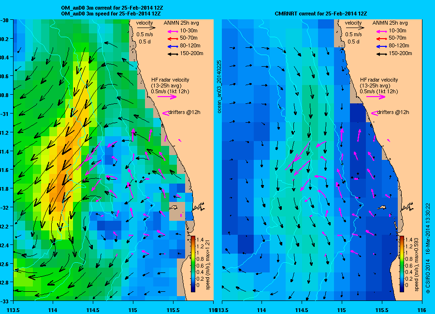The height and width of the screenshot is (314, 435).
Task: Click the black 150-200m arrow in left legend
Action: click(x=173, y=54)
